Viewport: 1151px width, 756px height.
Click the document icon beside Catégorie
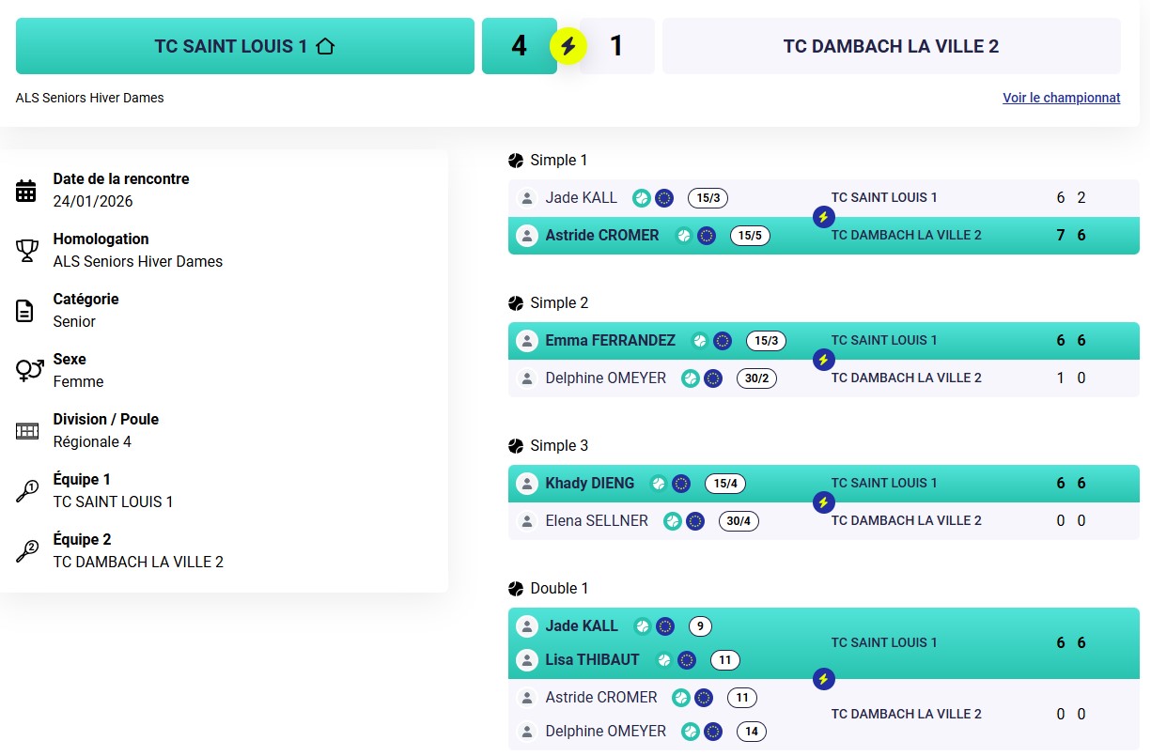pos(26,311)
